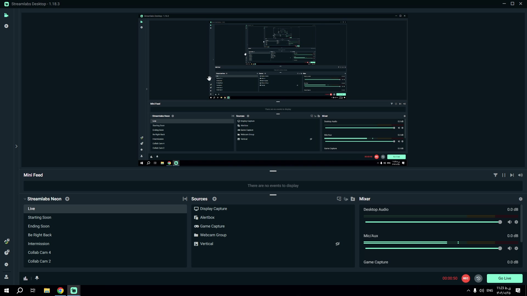Open File Explorer from taskbar
This screenshot has width=527, height=296.
click(x=47, y=291)
